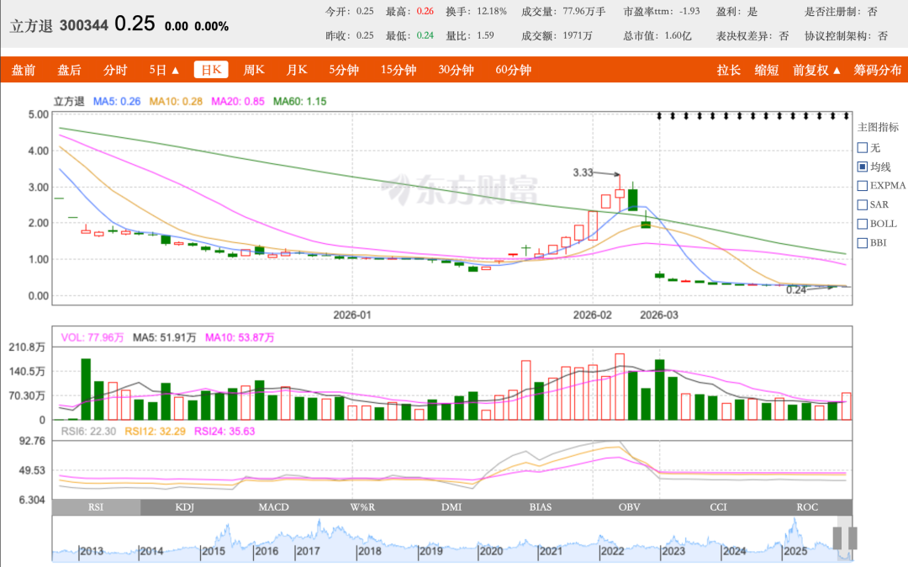Show the MACD indicator panel
Viewport: 908px width, 567px height.
274,507
